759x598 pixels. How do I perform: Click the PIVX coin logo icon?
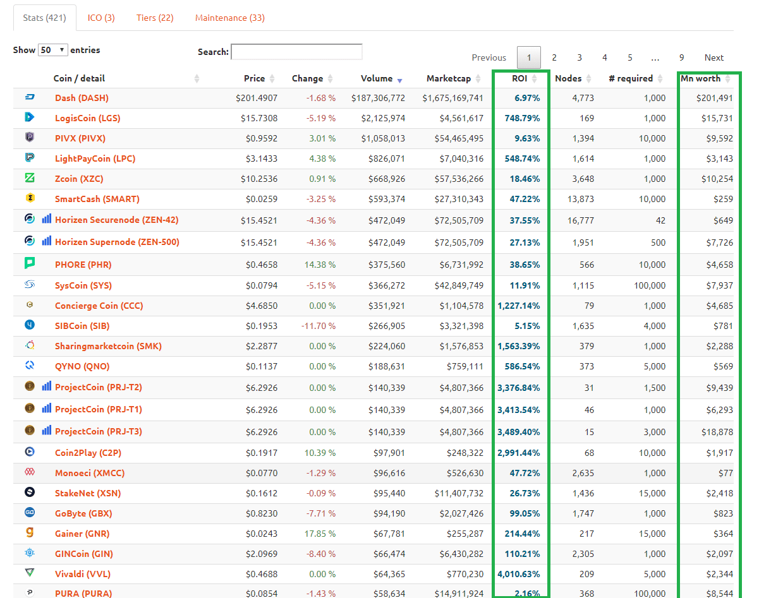29,137
